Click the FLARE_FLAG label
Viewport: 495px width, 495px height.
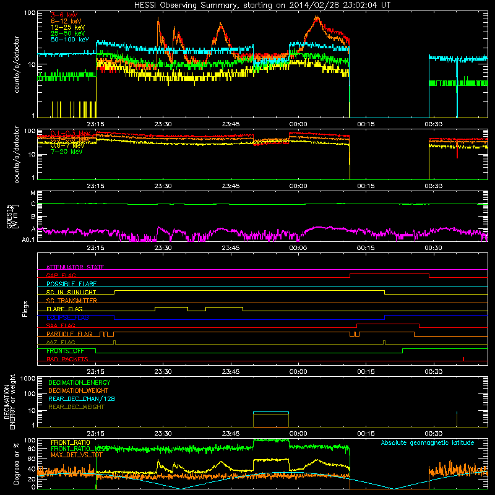[64, 309]
